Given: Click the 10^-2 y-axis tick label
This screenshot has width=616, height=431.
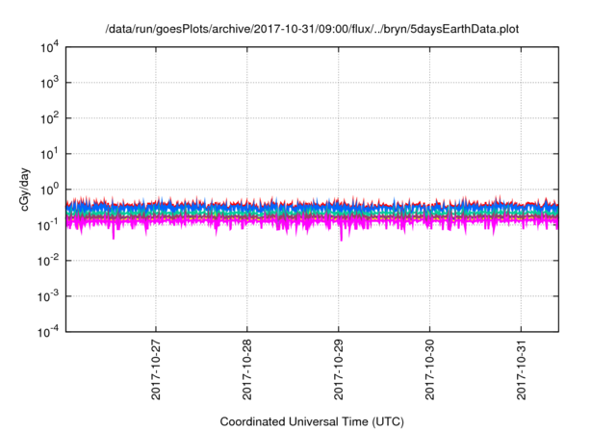Looking at the screenshot, I should click(48, 261).
